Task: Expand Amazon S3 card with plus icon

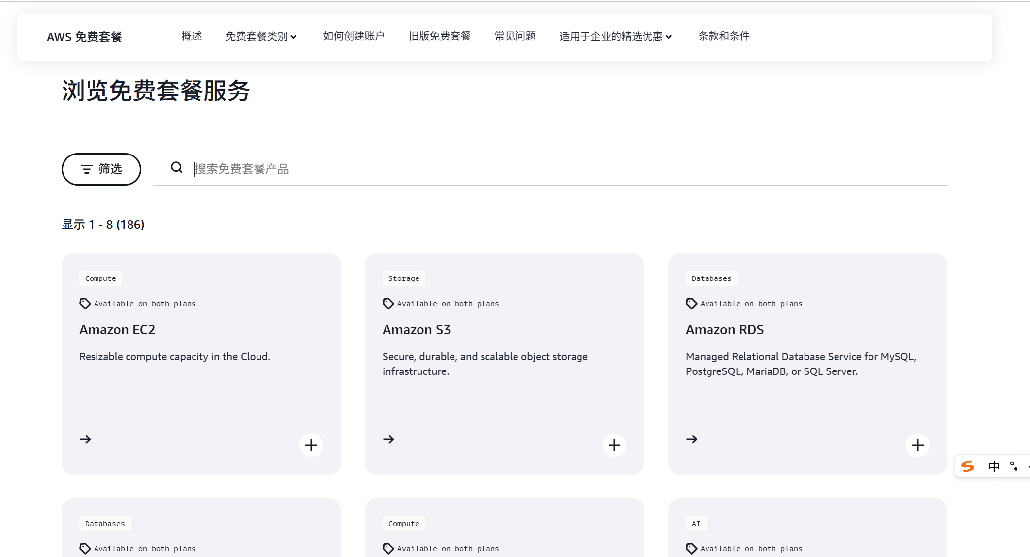Action: coord(614,445)
